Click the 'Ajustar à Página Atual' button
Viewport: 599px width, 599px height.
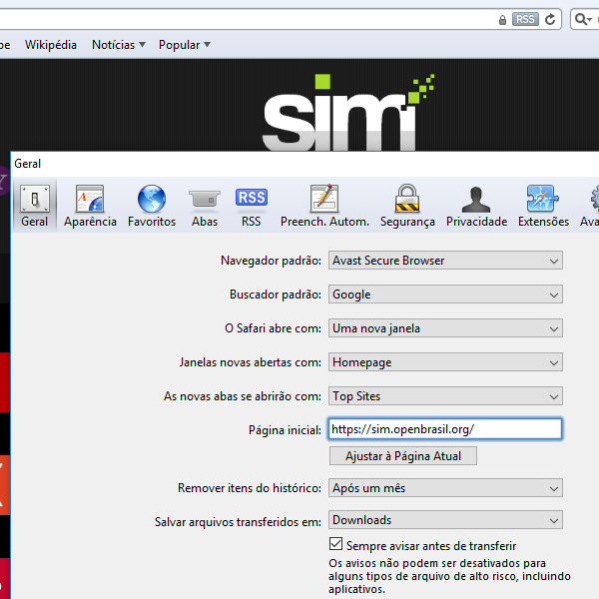403,456
